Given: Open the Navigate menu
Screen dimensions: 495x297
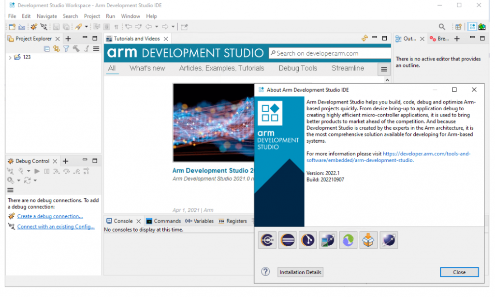Looking at the screenshot, I should click(x=47, y=16).
